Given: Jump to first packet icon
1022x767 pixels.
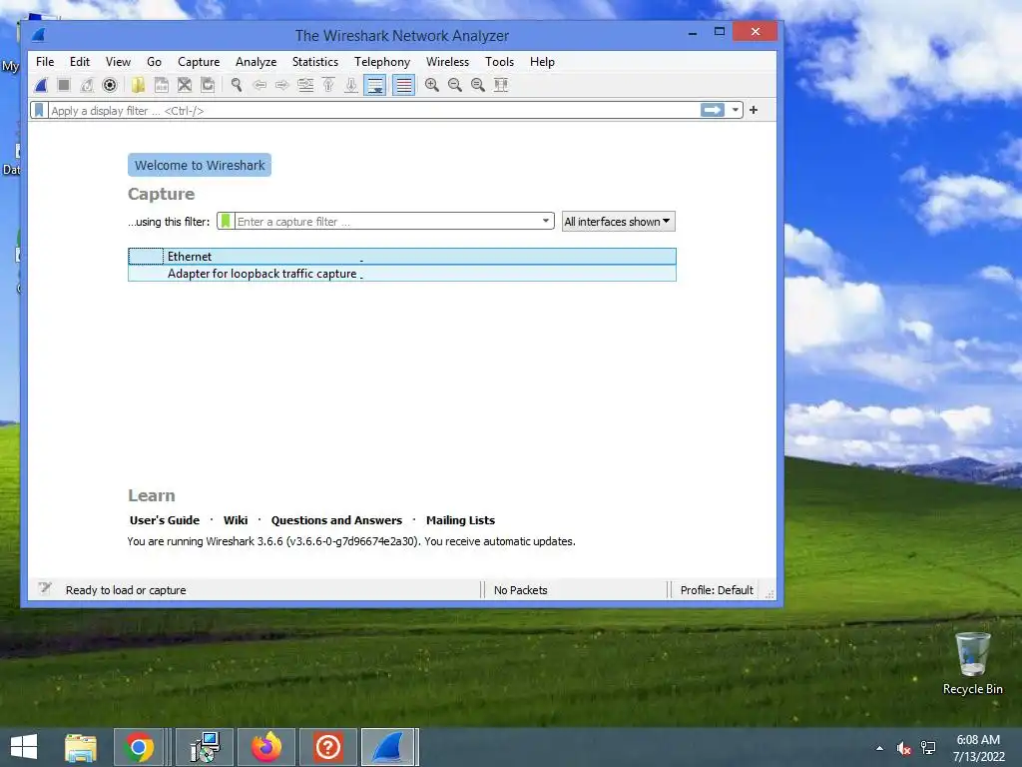Looking at the screenshot, I should tap(328, 85).
